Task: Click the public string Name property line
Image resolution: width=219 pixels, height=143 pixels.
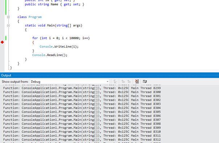Action: point(54,4)
